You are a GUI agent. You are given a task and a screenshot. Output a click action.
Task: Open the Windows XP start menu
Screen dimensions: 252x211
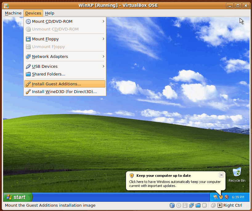click(x=18, y=197)
